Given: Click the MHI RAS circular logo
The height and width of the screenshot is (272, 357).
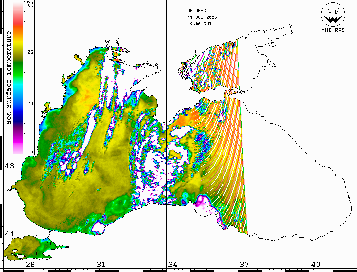Looking at the screenshot, I should coord(333,14).
